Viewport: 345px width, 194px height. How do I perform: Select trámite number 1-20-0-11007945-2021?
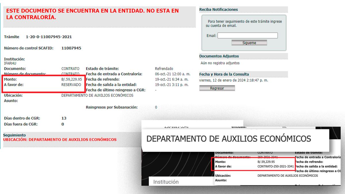point(49,37)
